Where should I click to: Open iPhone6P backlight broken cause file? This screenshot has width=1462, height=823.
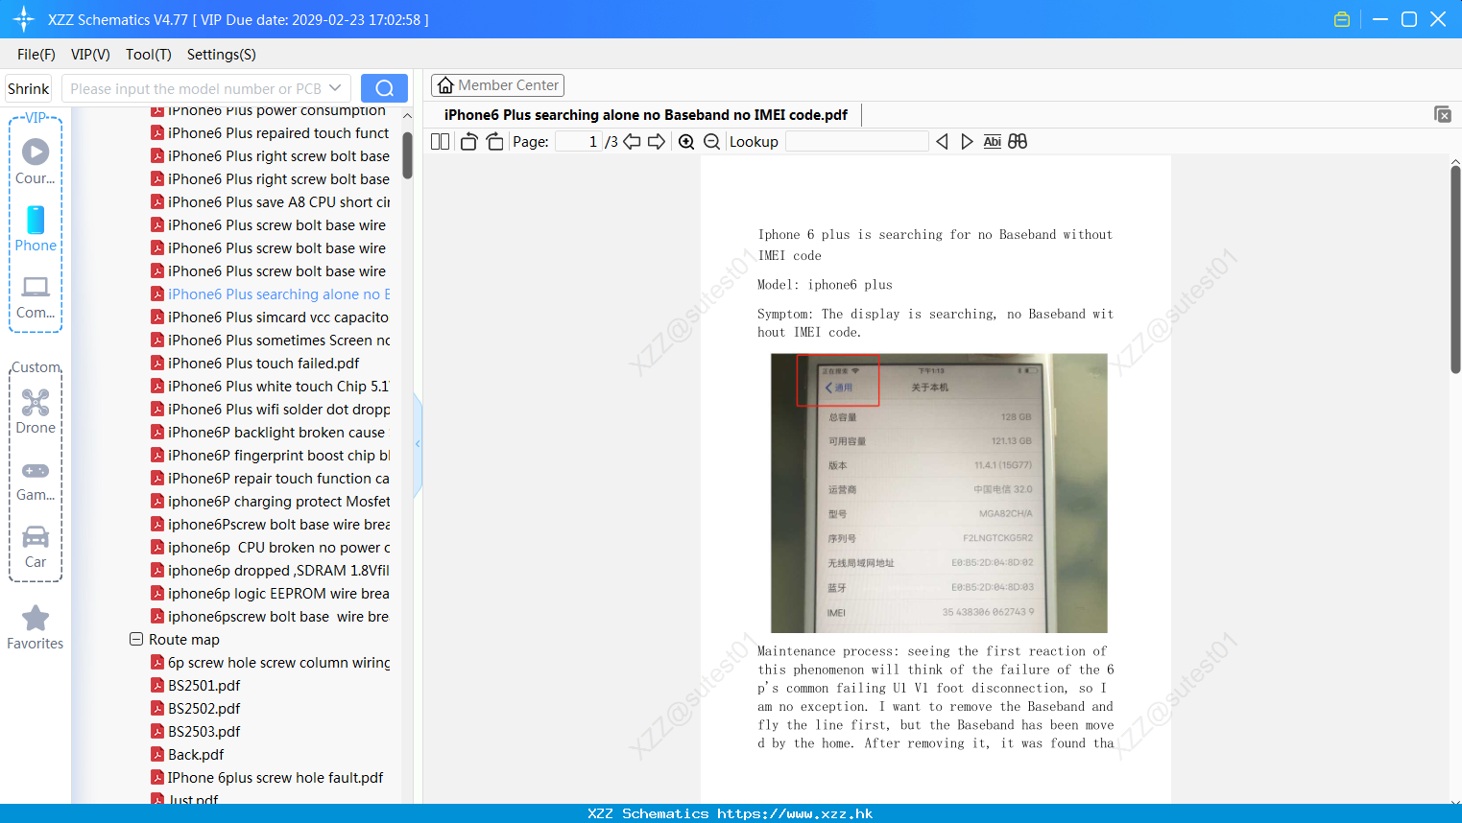click(x=268, y=432)
